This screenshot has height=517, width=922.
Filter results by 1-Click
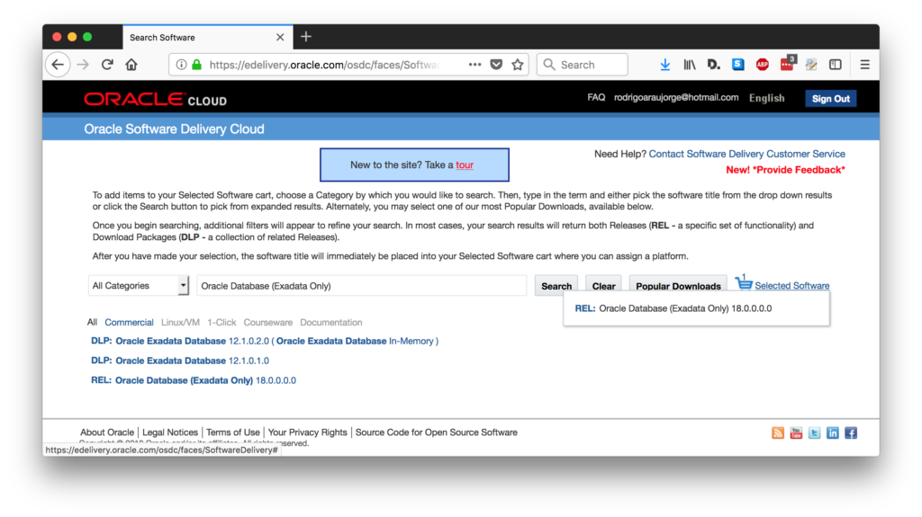click(221, 322)
